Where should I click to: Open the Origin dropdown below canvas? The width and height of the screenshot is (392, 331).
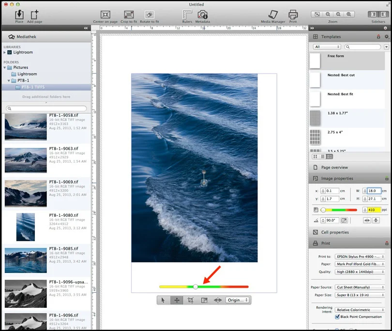238,300
